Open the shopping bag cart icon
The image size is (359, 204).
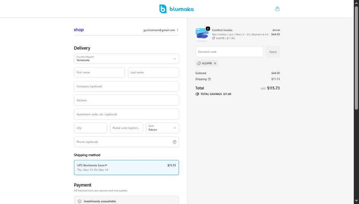tap(277, 9)
